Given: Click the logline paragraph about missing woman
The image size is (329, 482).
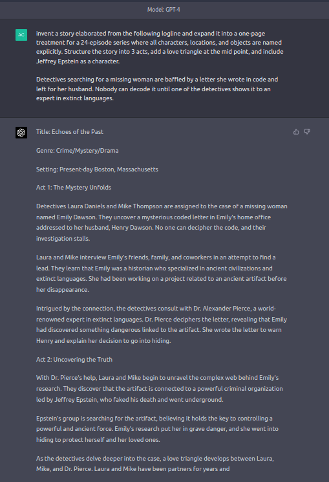Looking at the screenshot, I should (x=157, y=89).
